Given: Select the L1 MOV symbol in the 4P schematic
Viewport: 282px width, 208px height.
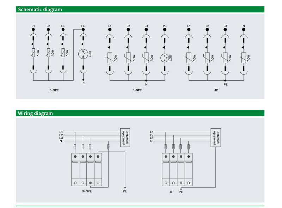Looking at the screenshot, I should click(189, 57).
